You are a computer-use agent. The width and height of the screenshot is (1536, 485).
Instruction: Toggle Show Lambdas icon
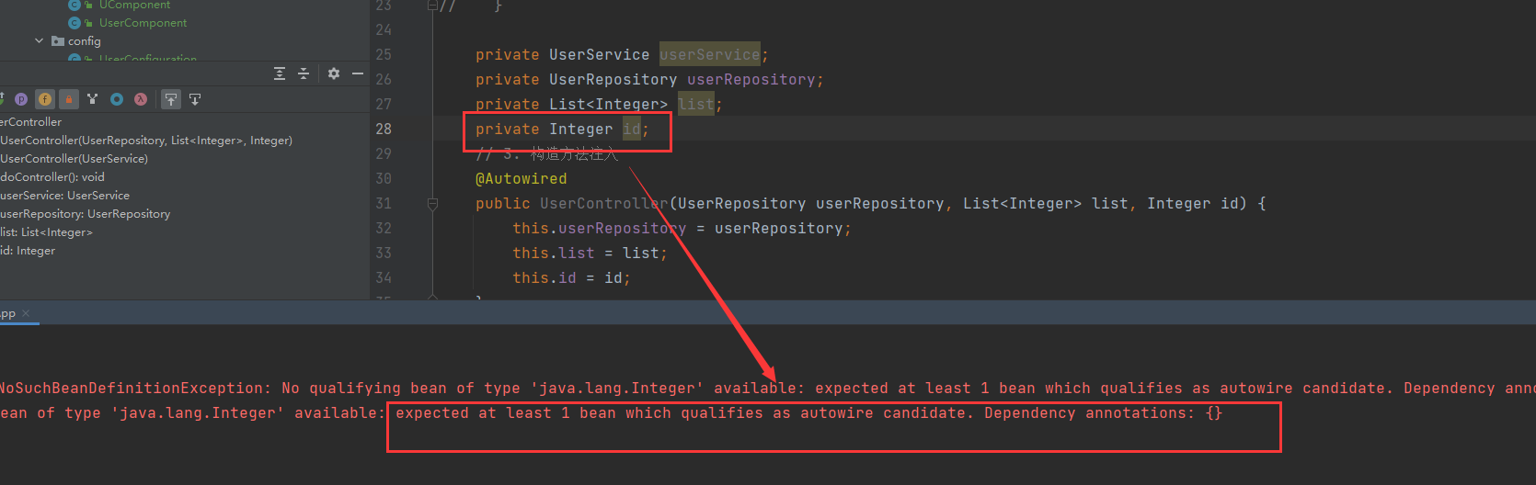tap(141, 99)
